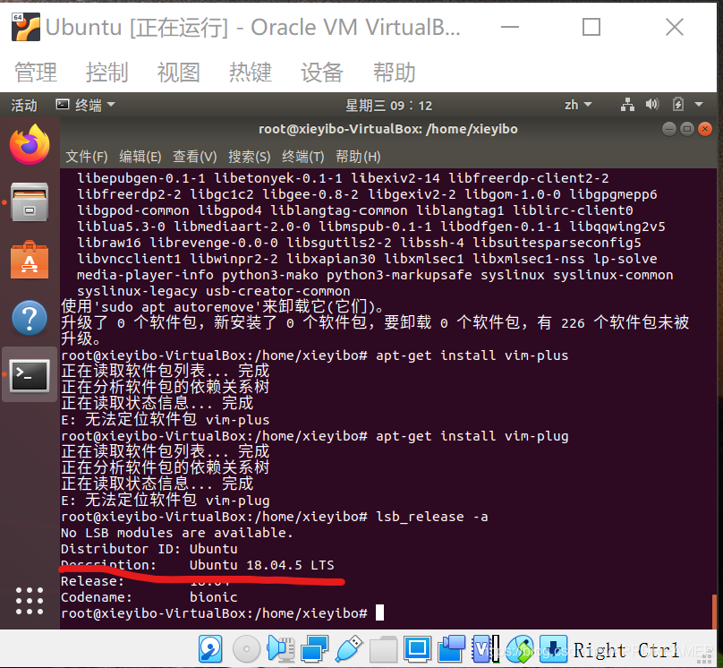This screenshot has width=723, height=668.
Task: Click the network icon in Ubuntu top bar
Action: (x=627, y=105)
